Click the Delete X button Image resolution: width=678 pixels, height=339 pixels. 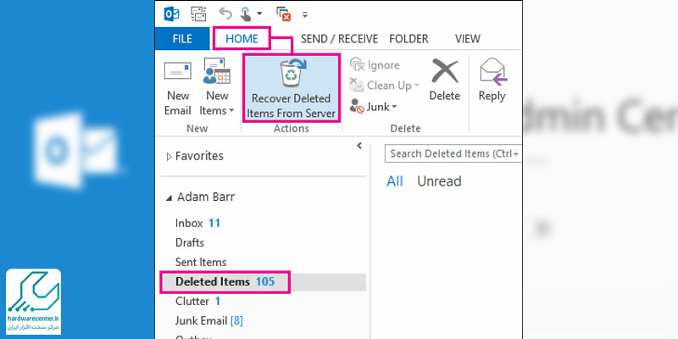(444, 81)
